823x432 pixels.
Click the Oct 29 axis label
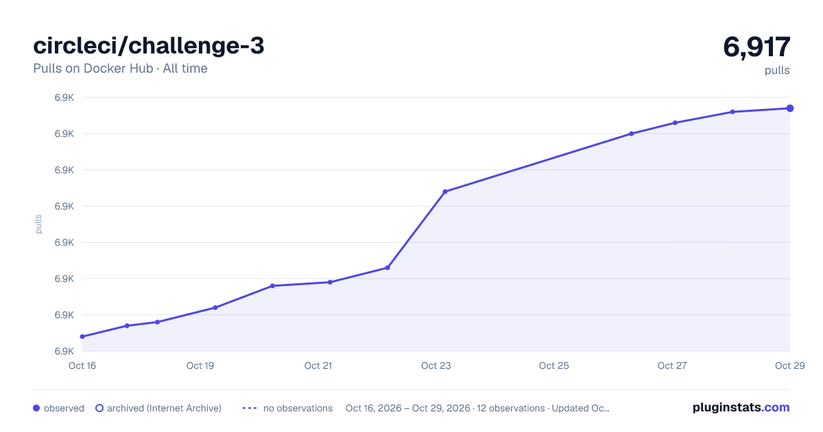tap(789, 365)
